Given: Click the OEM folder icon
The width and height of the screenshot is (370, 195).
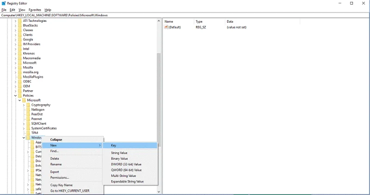Looking at the screenshot, I should tap(20, 86).
